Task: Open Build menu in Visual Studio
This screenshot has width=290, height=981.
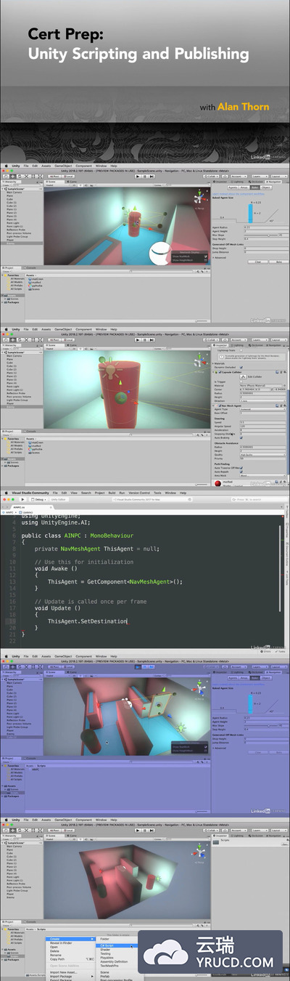Action: 111,493
